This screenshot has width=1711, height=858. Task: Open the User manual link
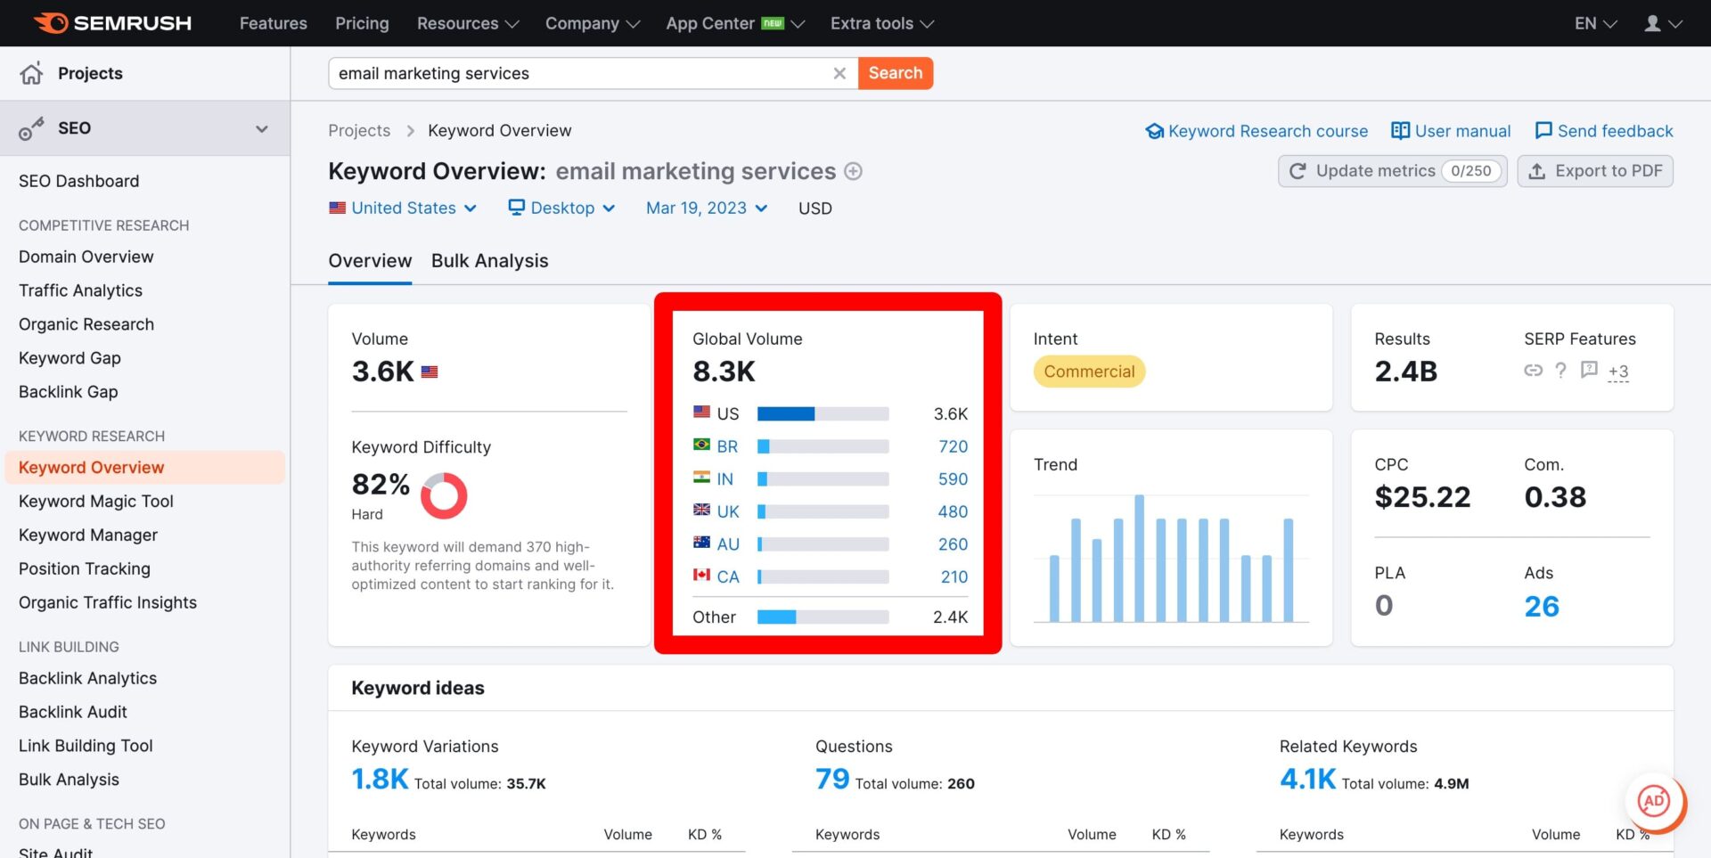(1462, 131)
